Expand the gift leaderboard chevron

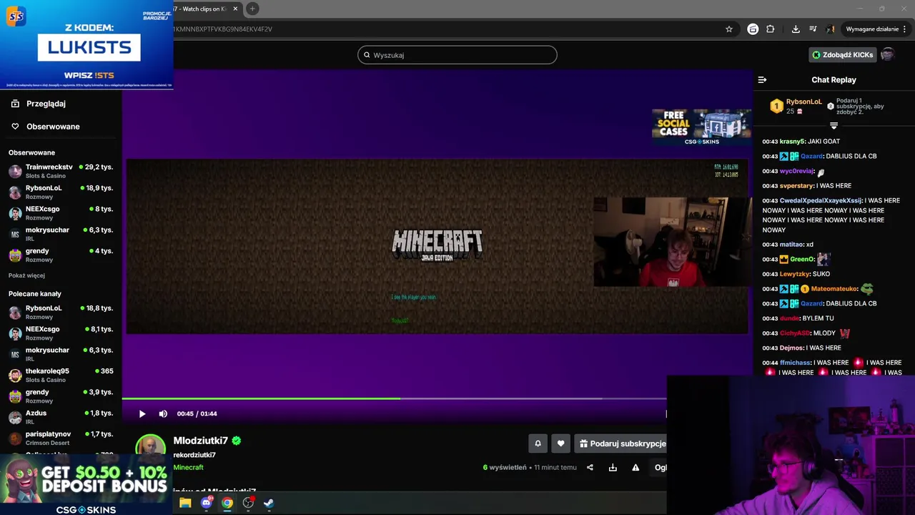pyautogui.click(x=834, y=126)
